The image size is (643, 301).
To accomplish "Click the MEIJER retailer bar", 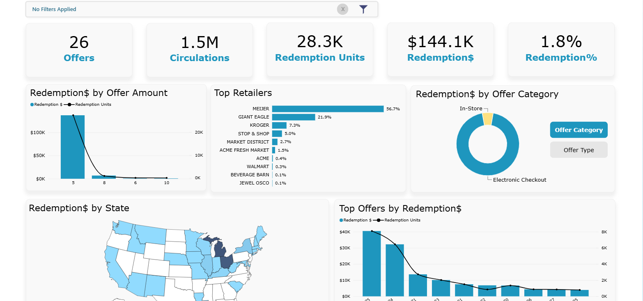I will pos(328,109).
